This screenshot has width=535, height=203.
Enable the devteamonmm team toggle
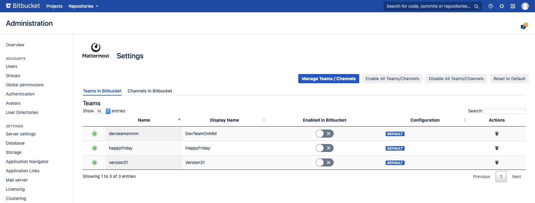coord(324,134)
